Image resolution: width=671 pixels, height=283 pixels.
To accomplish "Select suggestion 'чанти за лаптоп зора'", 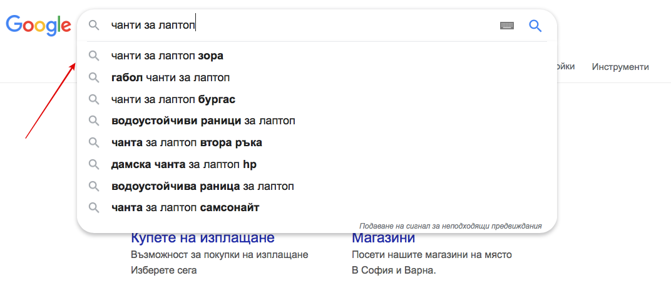I will click(x=317, y=56).
